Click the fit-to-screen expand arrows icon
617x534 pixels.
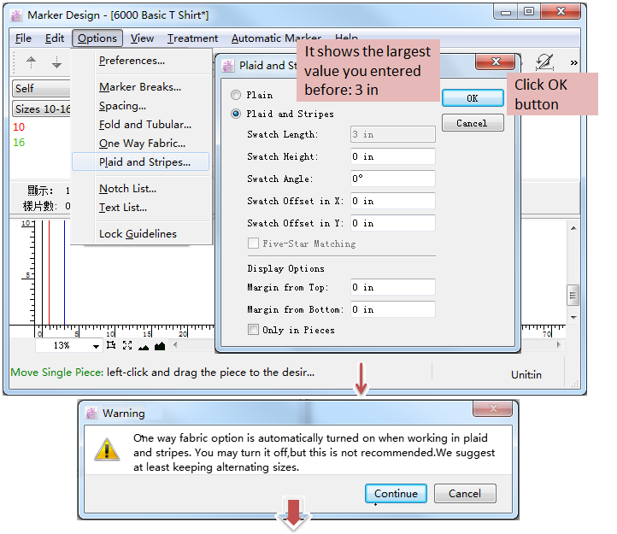(x=127, y=345)
